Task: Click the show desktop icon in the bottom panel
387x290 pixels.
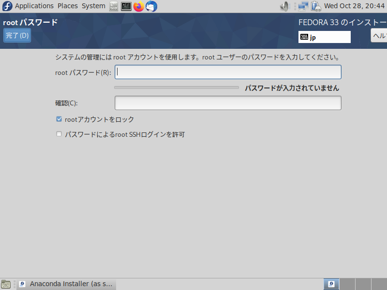Action: (x=6, y=284)
